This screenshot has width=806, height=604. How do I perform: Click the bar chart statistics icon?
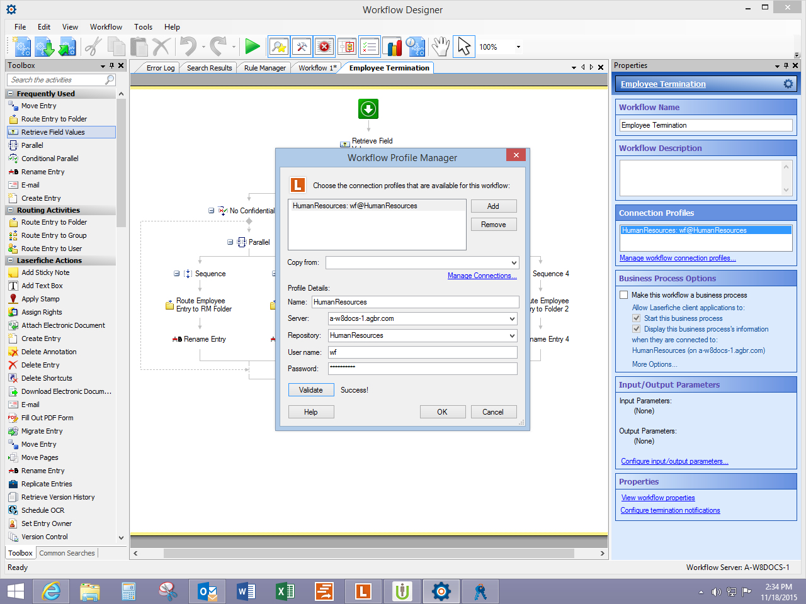[x=394, y=47]
